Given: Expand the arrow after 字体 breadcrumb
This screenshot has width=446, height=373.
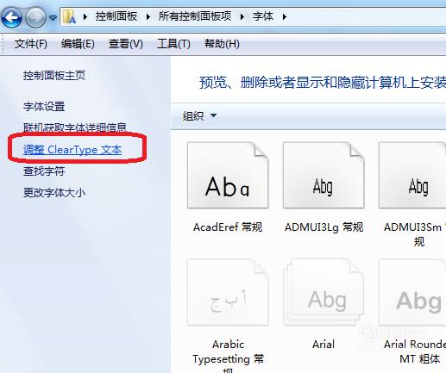Looking at the screenshot, I should (285, 17).
